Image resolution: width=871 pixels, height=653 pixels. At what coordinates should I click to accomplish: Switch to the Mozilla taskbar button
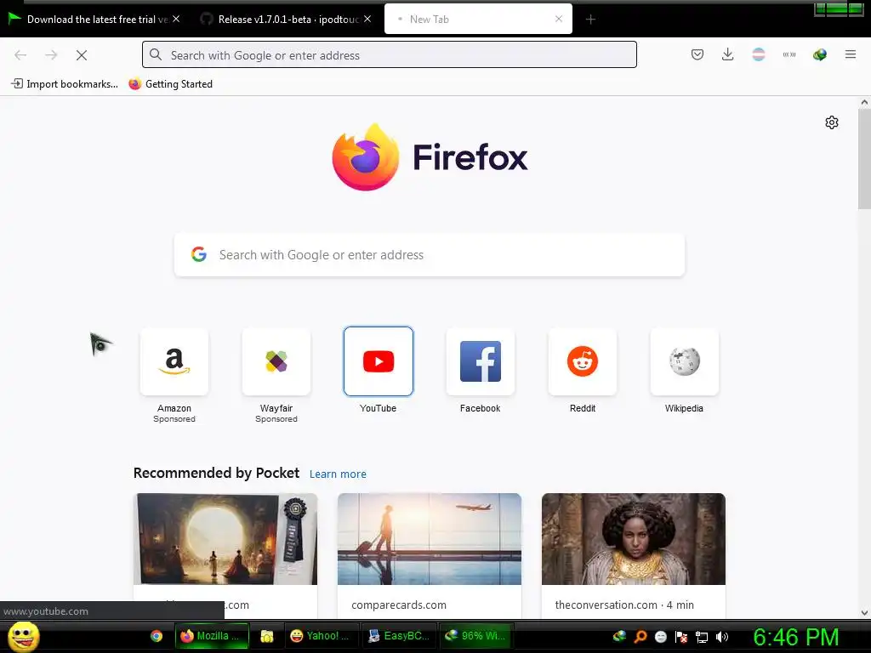tap(212, 636)
